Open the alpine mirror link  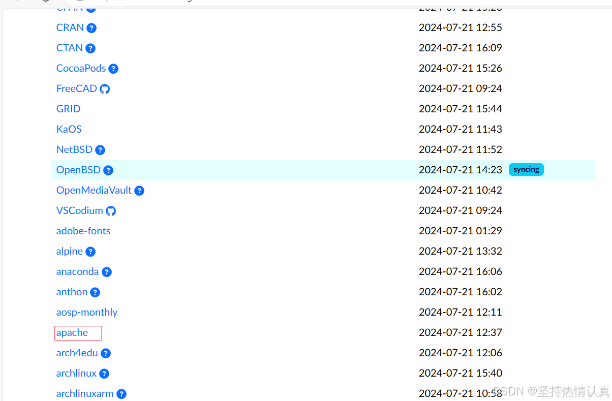(x=70, y=251)
